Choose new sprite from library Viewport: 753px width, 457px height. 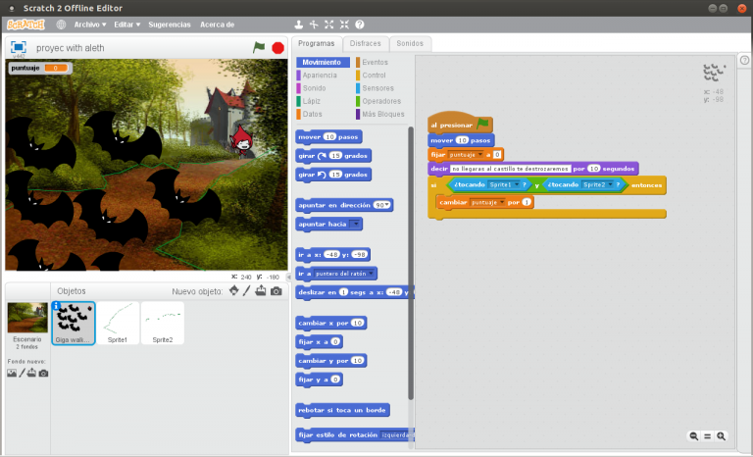click(x=234, y=290)
